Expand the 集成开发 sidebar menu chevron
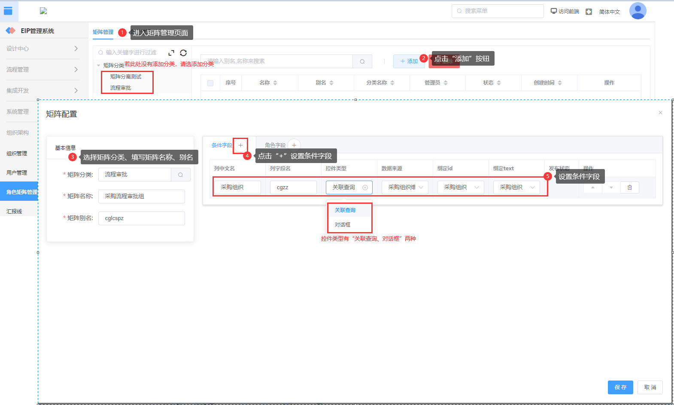This screenshot has height=405, width=674. [76, 91]
